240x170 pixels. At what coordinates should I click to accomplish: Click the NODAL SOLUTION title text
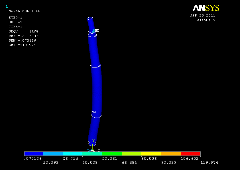point(25,11)
